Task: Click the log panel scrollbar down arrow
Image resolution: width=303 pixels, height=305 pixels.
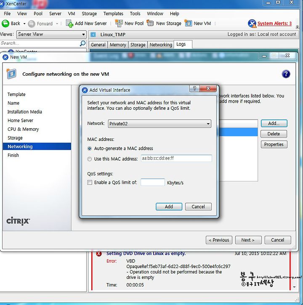Action: point(294,287)
